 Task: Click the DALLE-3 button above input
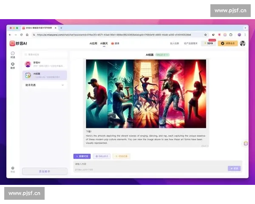point(102,156)
